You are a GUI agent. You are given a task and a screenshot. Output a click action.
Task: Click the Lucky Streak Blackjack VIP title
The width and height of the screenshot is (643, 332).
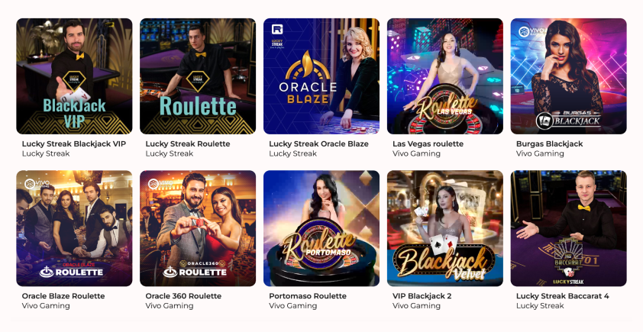(x=74, y=143)
